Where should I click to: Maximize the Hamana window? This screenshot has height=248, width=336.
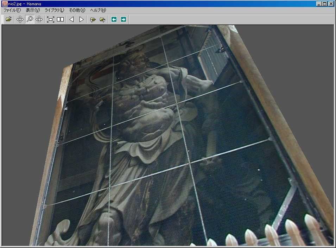(325, 4)
